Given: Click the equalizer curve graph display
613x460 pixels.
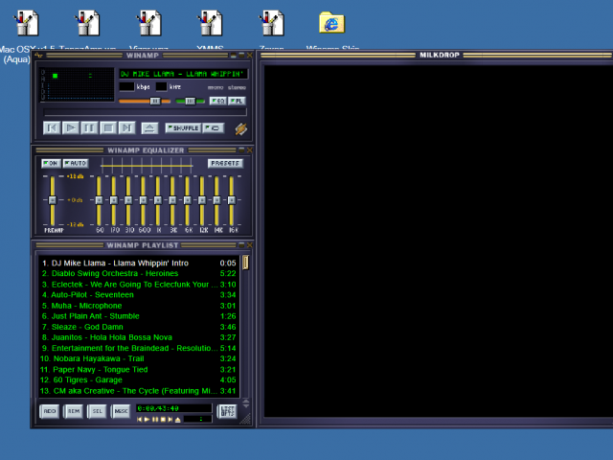Looking at the screenshot, I should pos(147,166).
